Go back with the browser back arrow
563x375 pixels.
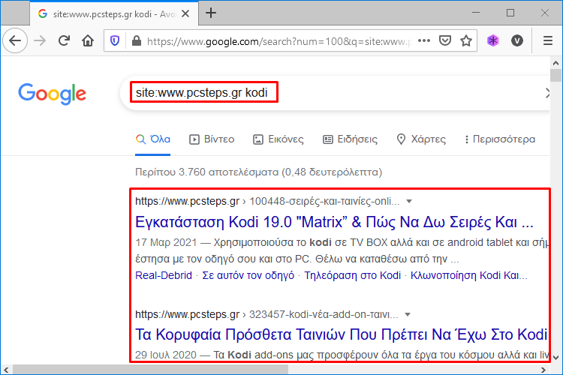(15, 40)
